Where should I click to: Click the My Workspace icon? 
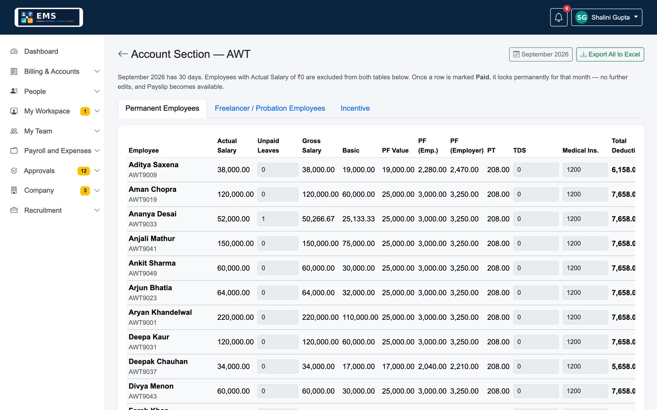click(14, 111)
